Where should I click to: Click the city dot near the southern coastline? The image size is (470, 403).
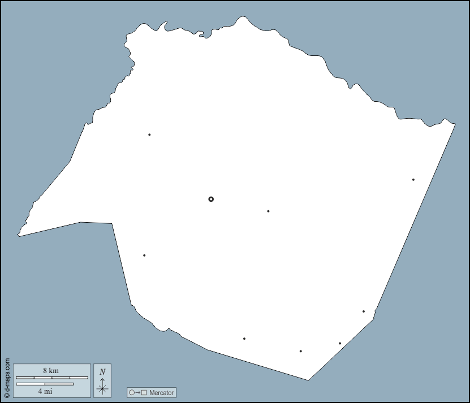tap(300, 350)
